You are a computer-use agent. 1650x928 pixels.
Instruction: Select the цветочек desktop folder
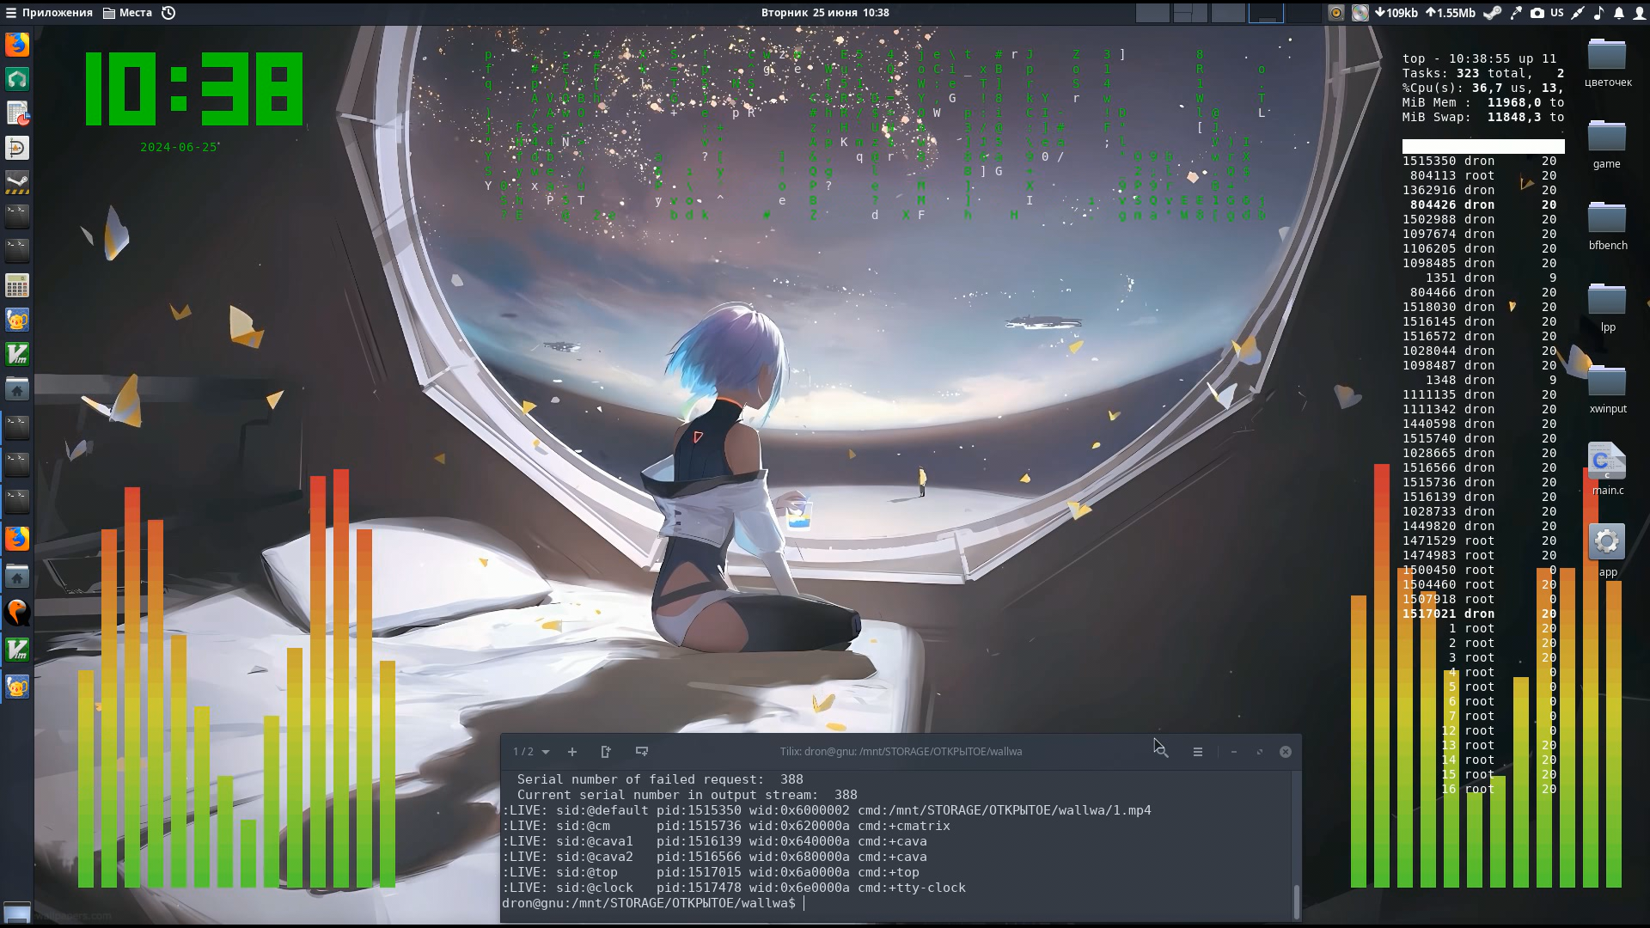coord(1607,63)
